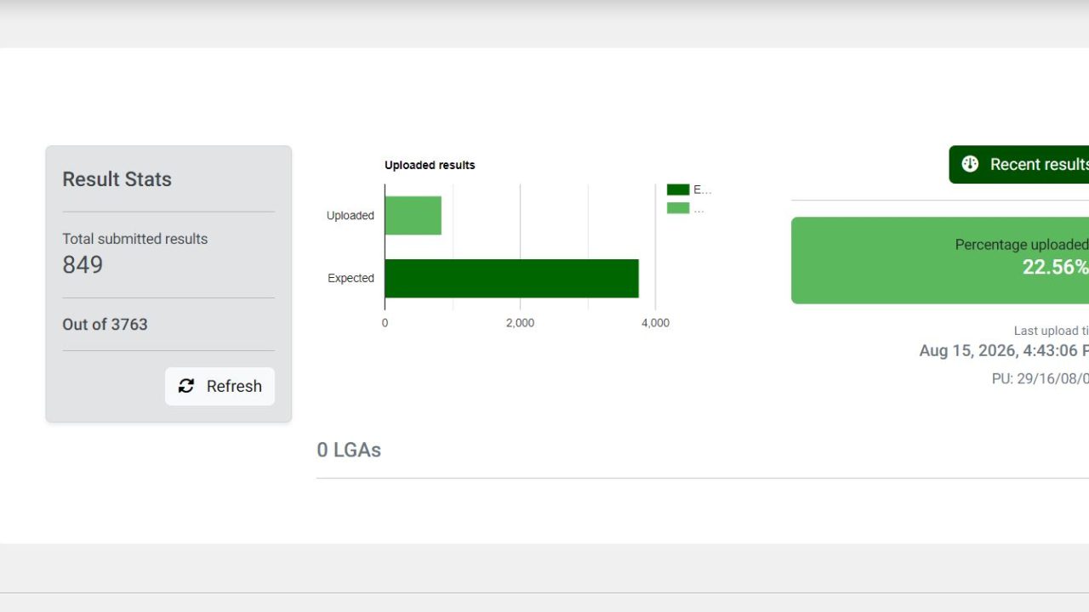Viewport: 1089px width, 612px height.
Task: Click the light green legend swatch
Action: [x=678, y=208]
